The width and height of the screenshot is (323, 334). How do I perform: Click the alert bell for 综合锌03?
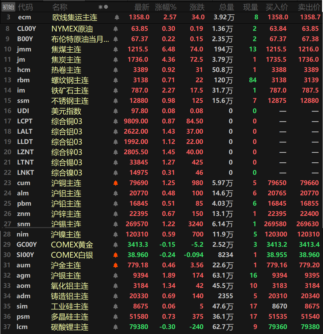coord(116,152)
